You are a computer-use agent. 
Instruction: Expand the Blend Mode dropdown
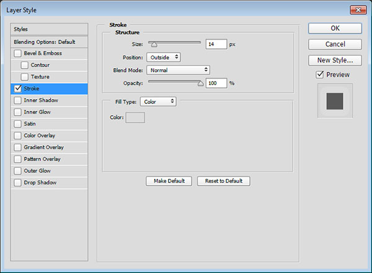[178, 70]
